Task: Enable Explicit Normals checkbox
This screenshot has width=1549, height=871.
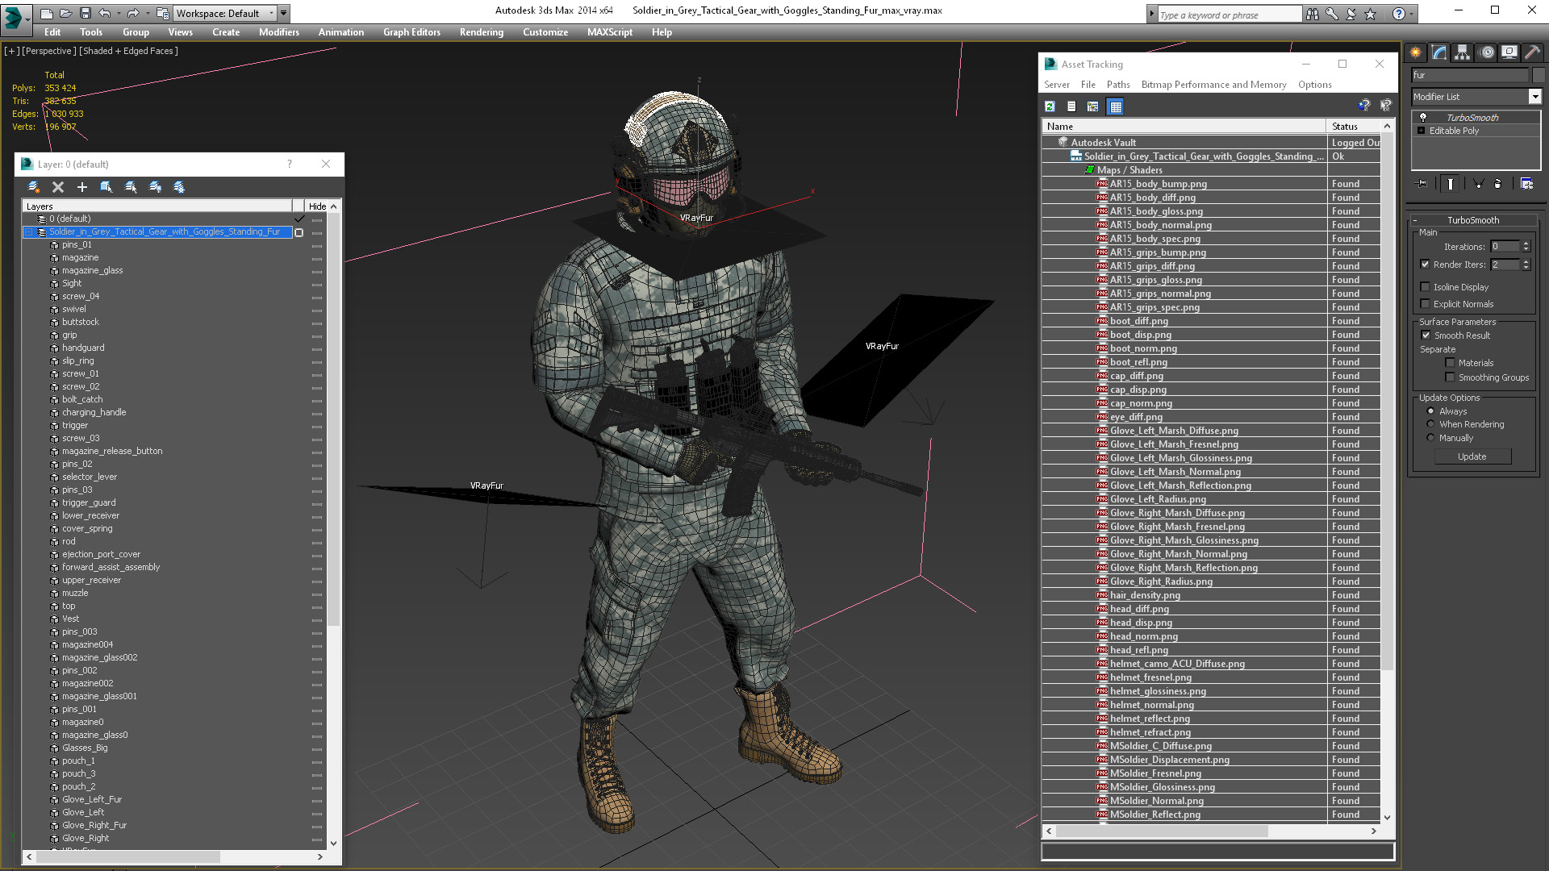Action: tap(1425, 304)
